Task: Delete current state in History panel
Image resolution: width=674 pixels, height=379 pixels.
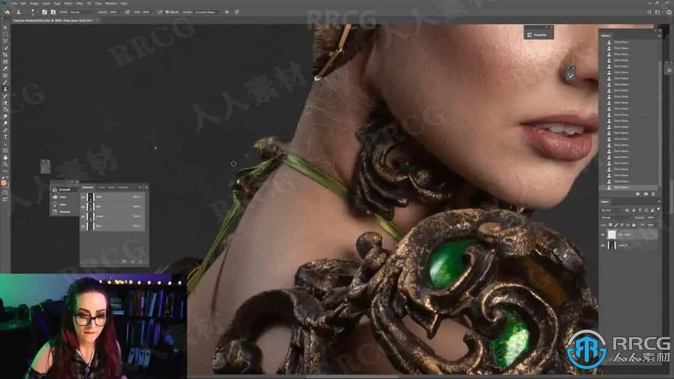Action: [653, 194]
